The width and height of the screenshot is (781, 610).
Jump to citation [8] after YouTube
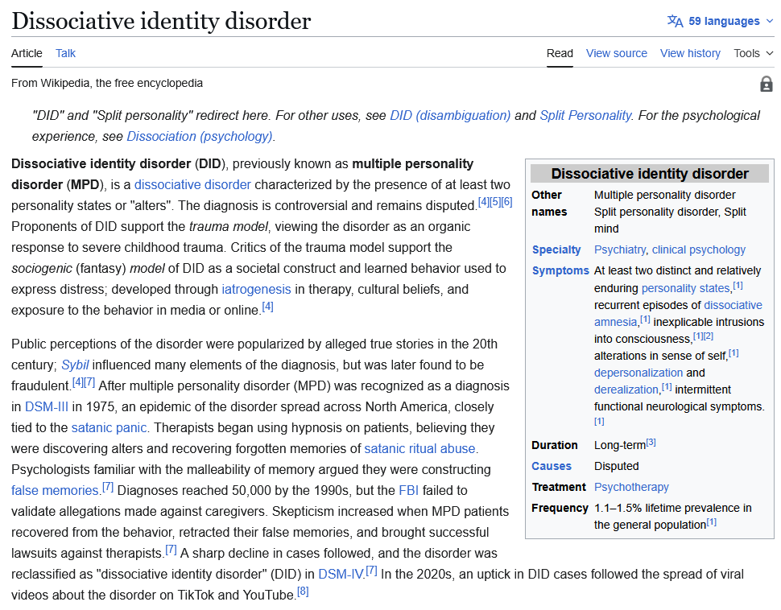(303, 591)
